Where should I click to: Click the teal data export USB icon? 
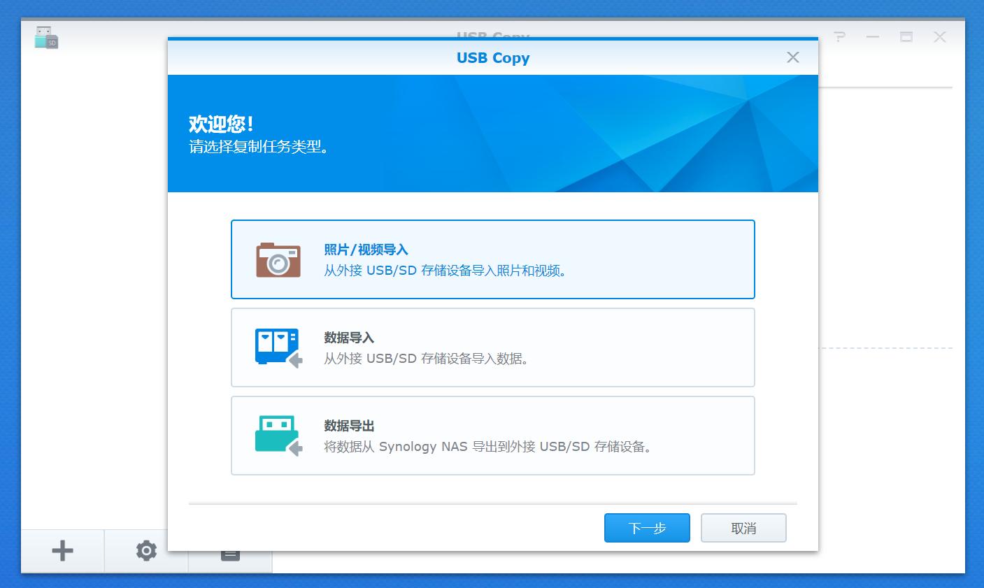pyautogui.click(x=278, y=436)
